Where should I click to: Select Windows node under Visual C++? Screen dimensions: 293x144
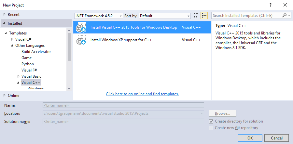[36, 89]
